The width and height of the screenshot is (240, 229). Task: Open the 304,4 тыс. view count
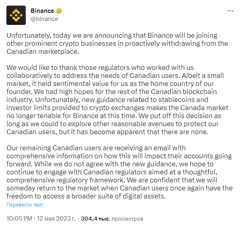click(95, 219)
